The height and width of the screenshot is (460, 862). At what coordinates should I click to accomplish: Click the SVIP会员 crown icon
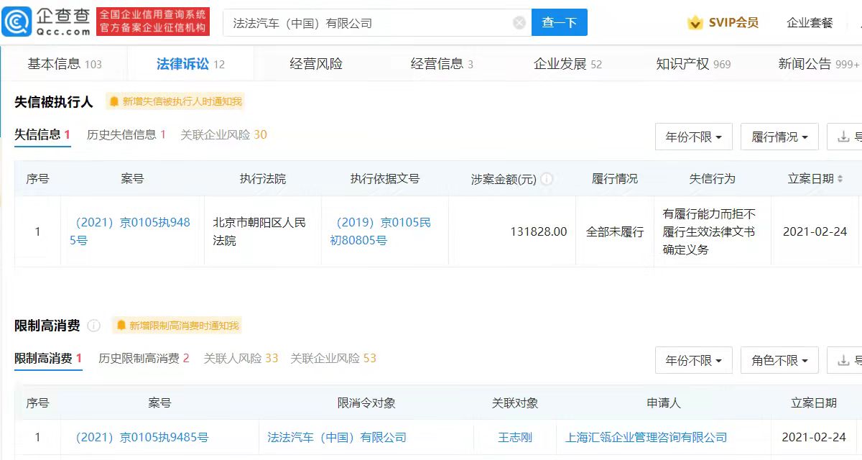coord(695,22)
